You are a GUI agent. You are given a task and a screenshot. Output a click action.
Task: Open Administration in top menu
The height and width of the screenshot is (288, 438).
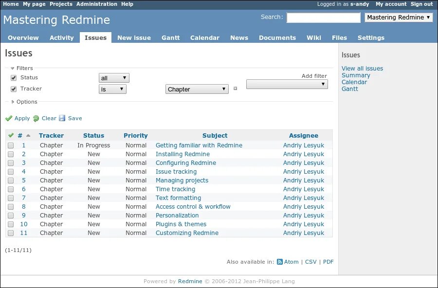click(97, 4)
